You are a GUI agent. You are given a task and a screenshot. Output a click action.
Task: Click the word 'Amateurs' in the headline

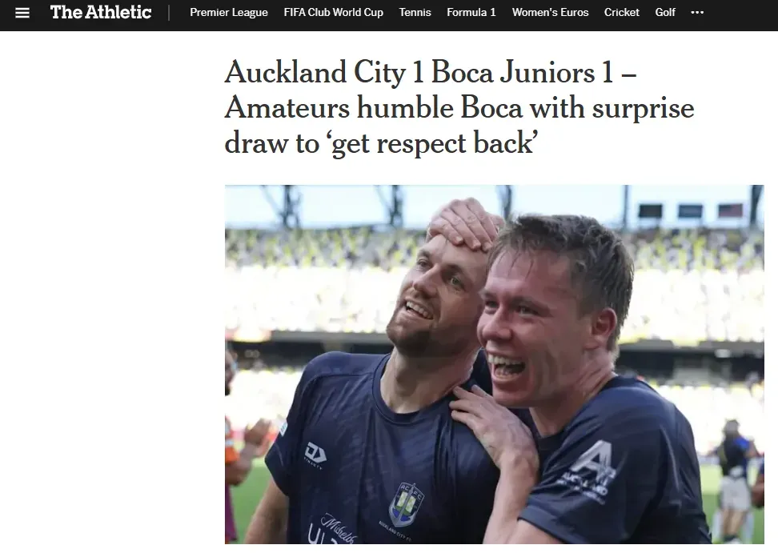point(287,107)
